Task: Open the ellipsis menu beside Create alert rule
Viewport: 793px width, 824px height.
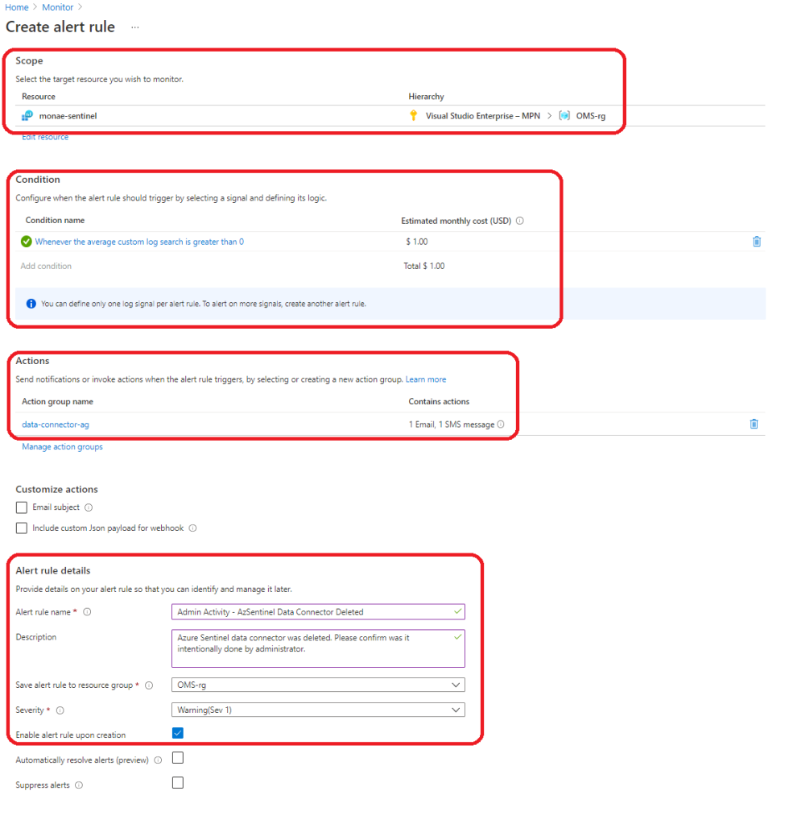Action: [134, 27]
